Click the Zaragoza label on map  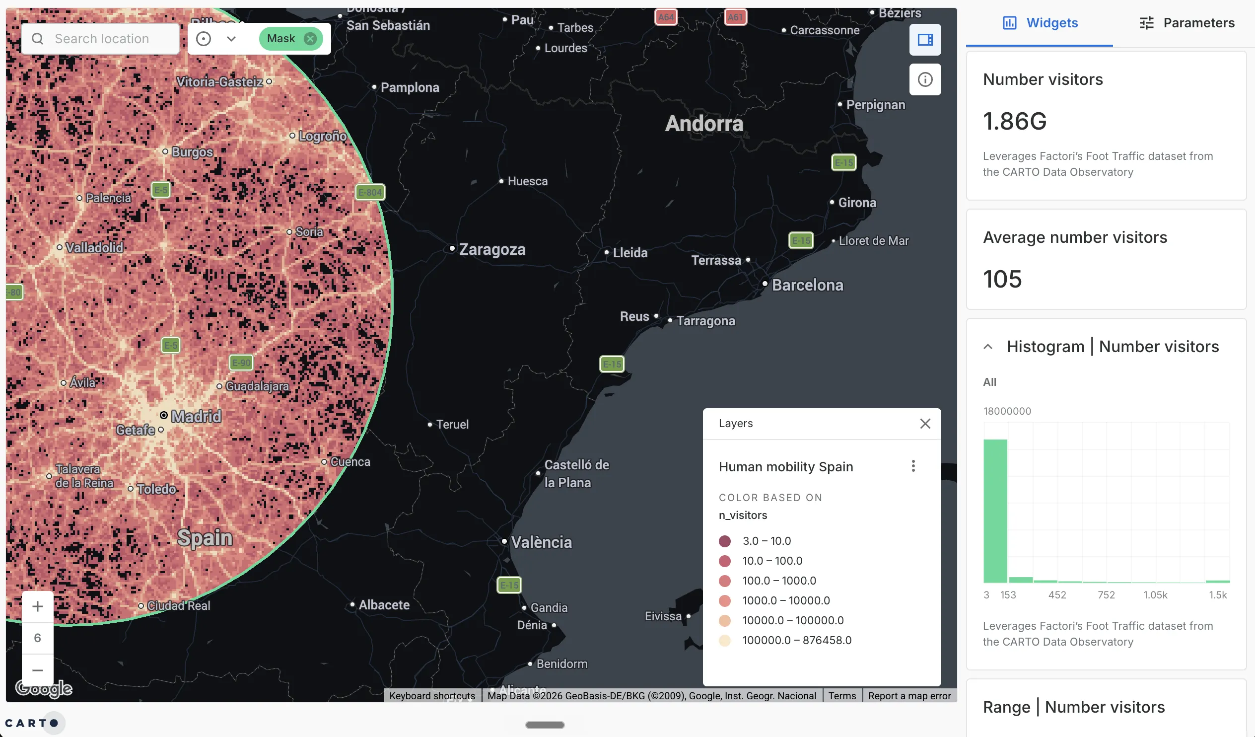pyautogui.click(x=492, y=249)
